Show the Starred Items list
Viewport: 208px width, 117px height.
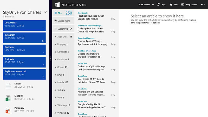pos(63,21)
